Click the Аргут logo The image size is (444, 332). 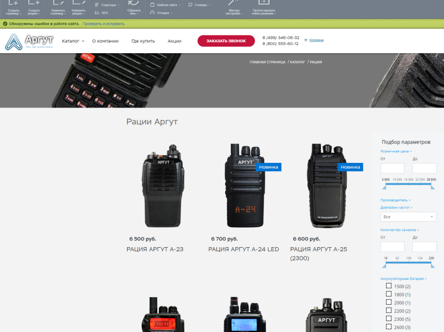click(x=29, y=42)
